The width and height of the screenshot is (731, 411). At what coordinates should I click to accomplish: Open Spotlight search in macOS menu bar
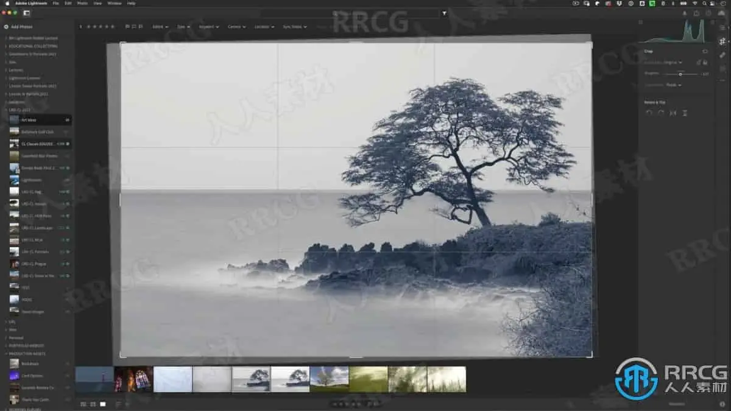pos(704,4)
